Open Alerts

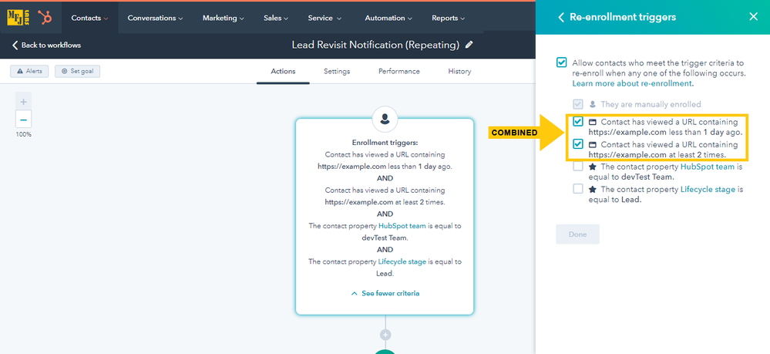click(x=29, y=71)
